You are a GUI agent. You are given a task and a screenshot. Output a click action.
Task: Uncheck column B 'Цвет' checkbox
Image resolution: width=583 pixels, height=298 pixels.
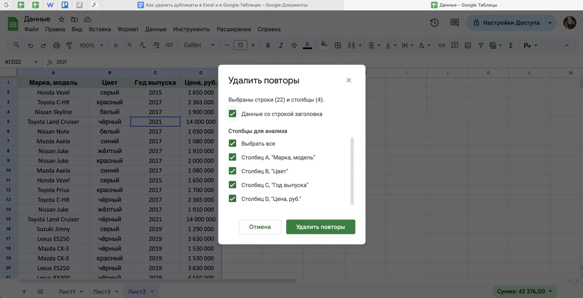(232, 171)
